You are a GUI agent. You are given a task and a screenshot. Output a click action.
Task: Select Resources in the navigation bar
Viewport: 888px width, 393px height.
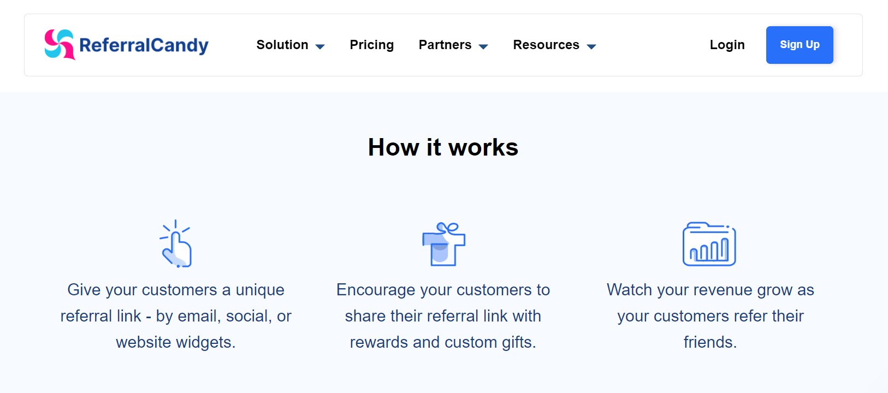pos(546,45)
